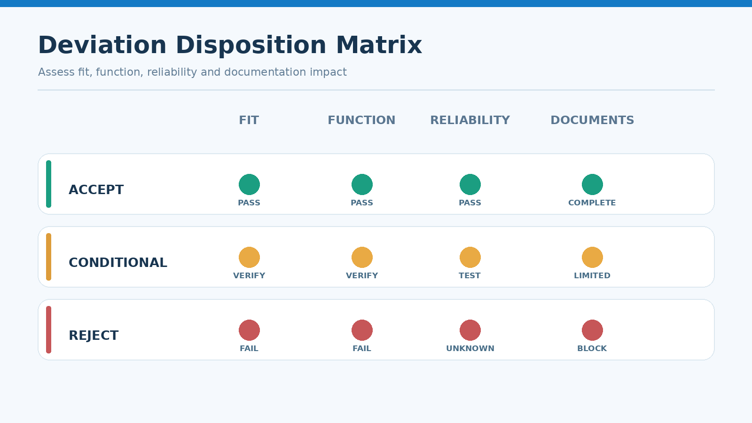The height and width of the screenshot is (423, 752).
Task: Click the TEST status text
Action: (470, 276)
